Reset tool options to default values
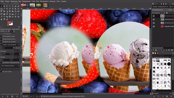 coord(17,96)
